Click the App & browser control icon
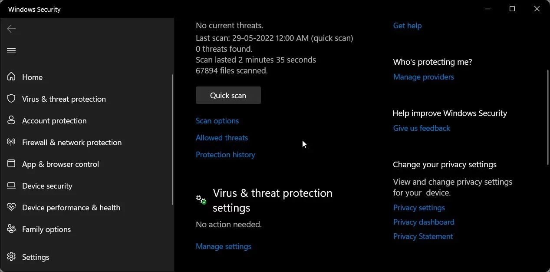This screenshot has height=272, width=550. click(x=11, y=164)
